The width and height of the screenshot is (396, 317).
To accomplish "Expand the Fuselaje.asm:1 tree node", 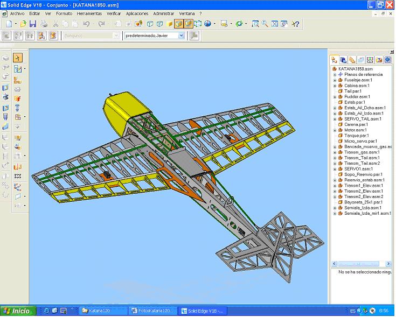I will (335, 80).
